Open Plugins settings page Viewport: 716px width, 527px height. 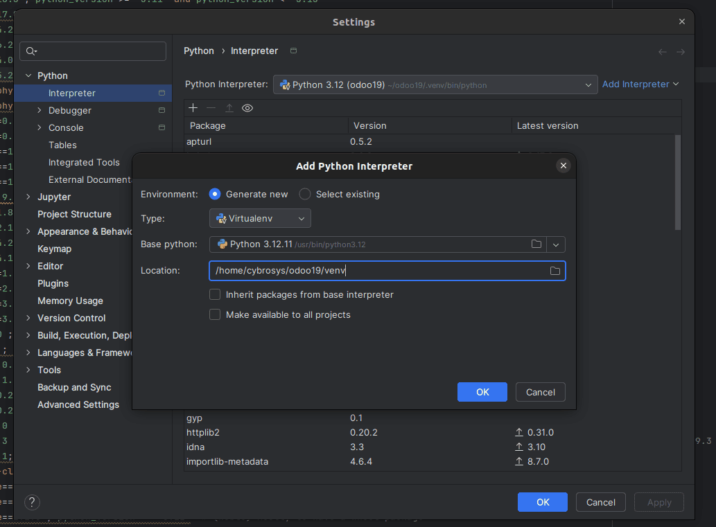coord(53,283)
